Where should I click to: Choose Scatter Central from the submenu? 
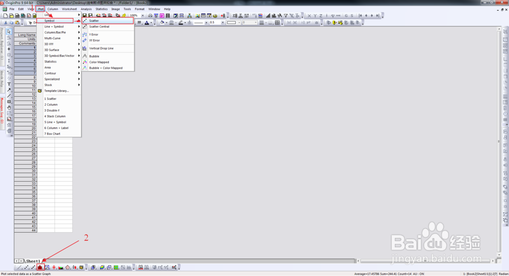click(x=108, y=26)
